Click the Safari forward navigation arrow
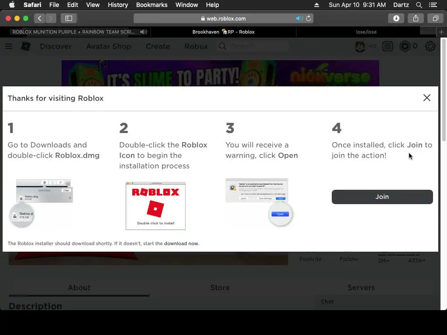Image resolution: width=447 pixels, height=335 pixels. (x=51, y=18)
